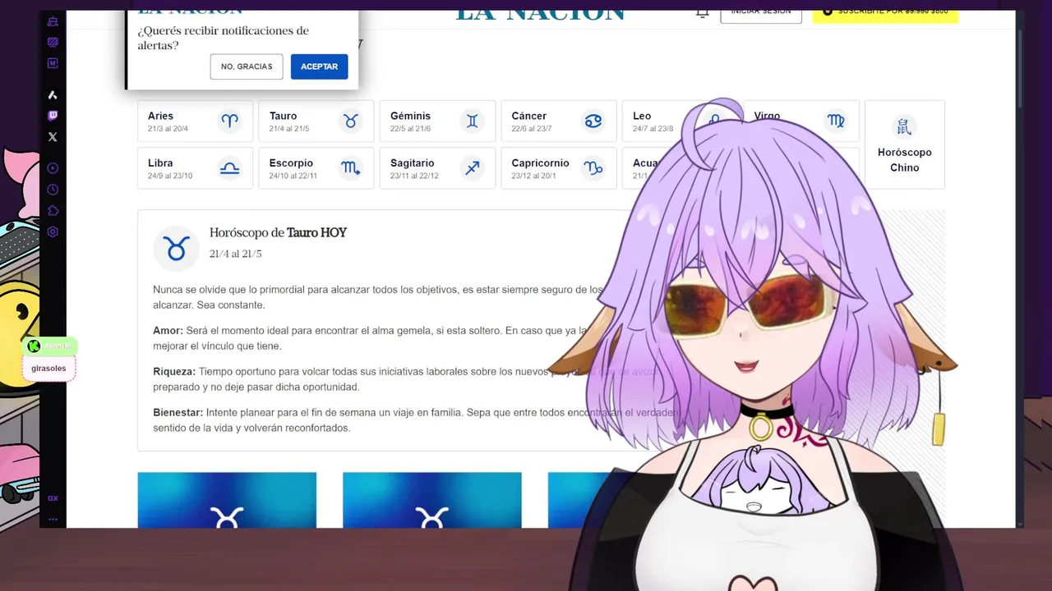Select the Géminis sign card
The height and width of the screenshot is (591, 1052).
click(x=437, y=121)
